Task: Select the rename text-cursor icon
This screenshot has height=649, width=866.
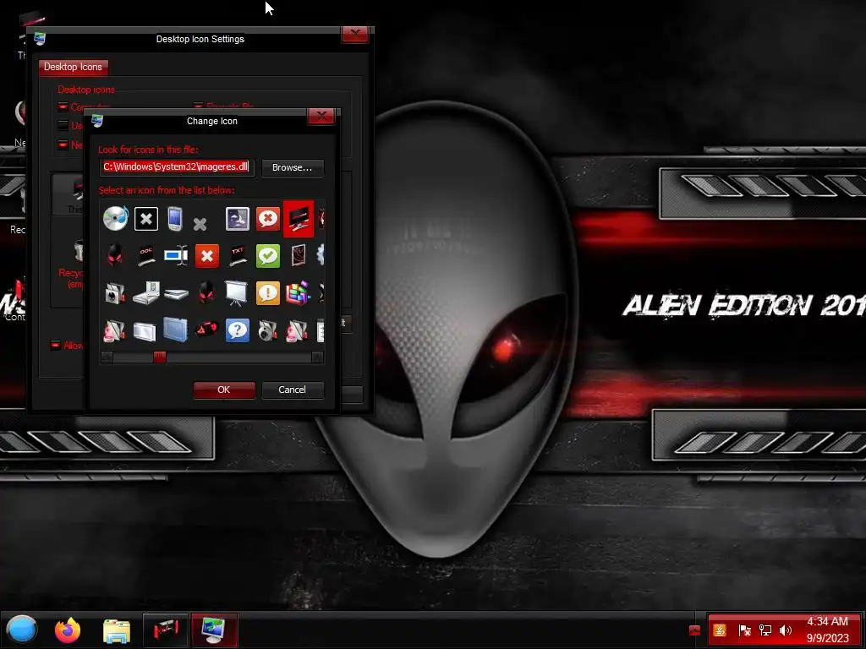Action: (x=176, y=255)
